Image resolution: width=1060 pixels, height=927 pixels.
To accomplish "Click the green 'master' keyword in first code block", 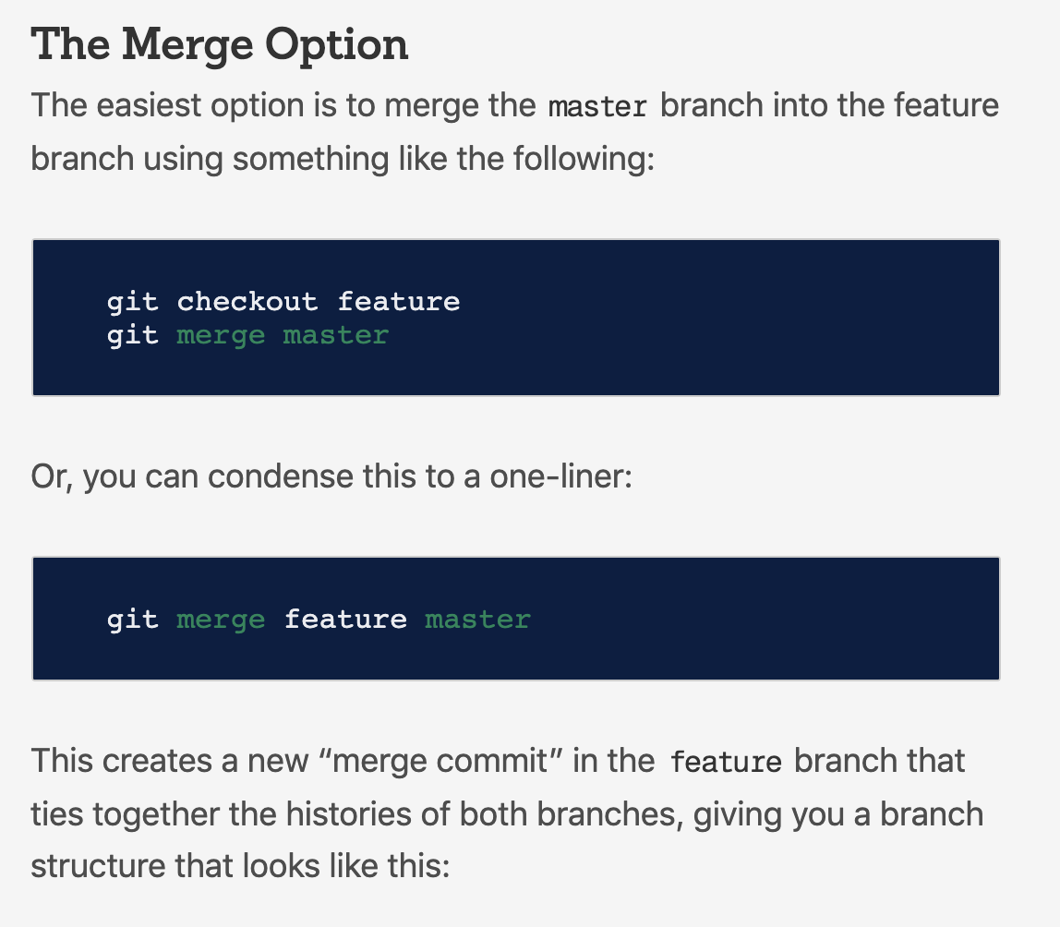I will [335, 334].
